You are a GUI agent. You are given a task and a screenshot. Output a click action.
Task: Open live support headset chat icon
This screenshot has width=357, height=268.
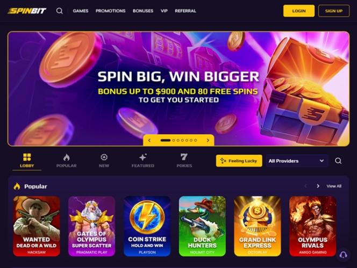pos(344,255)
